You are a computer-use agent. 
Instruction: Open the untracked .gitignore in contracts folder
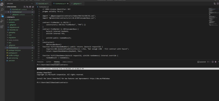click(x=20, y=25)
